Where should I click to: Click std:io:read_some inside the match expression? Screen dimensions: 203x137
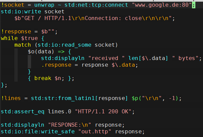pos(65,45)
